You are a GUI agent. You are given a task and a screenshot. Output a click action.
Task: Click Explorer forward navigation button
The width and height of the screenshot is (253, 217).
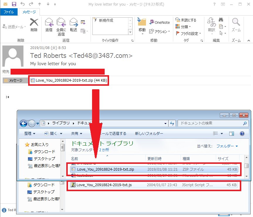(32, 124)
